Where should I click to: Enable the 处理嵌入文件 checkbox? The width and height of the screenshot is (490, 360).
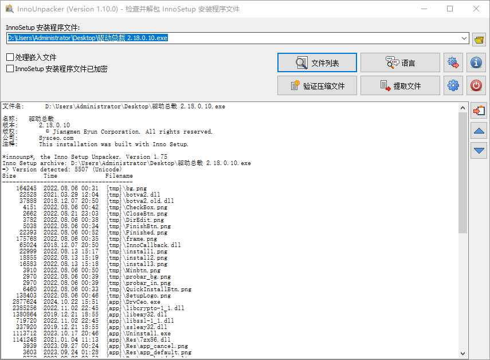coord(10,57)
